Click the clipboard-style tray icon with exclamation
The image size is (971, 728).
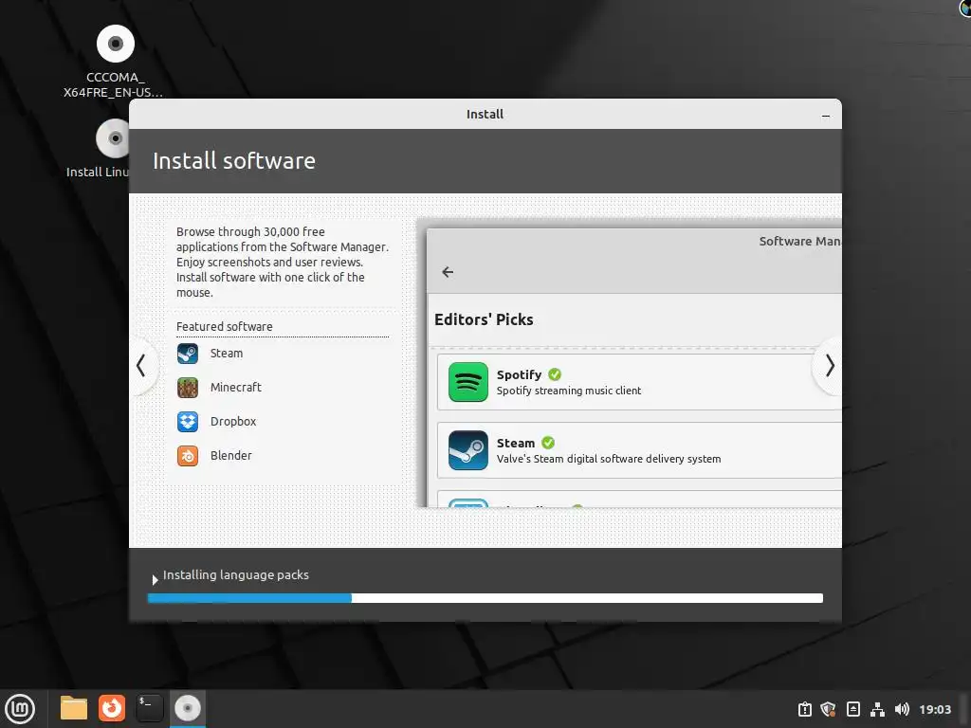coord(804,709)
